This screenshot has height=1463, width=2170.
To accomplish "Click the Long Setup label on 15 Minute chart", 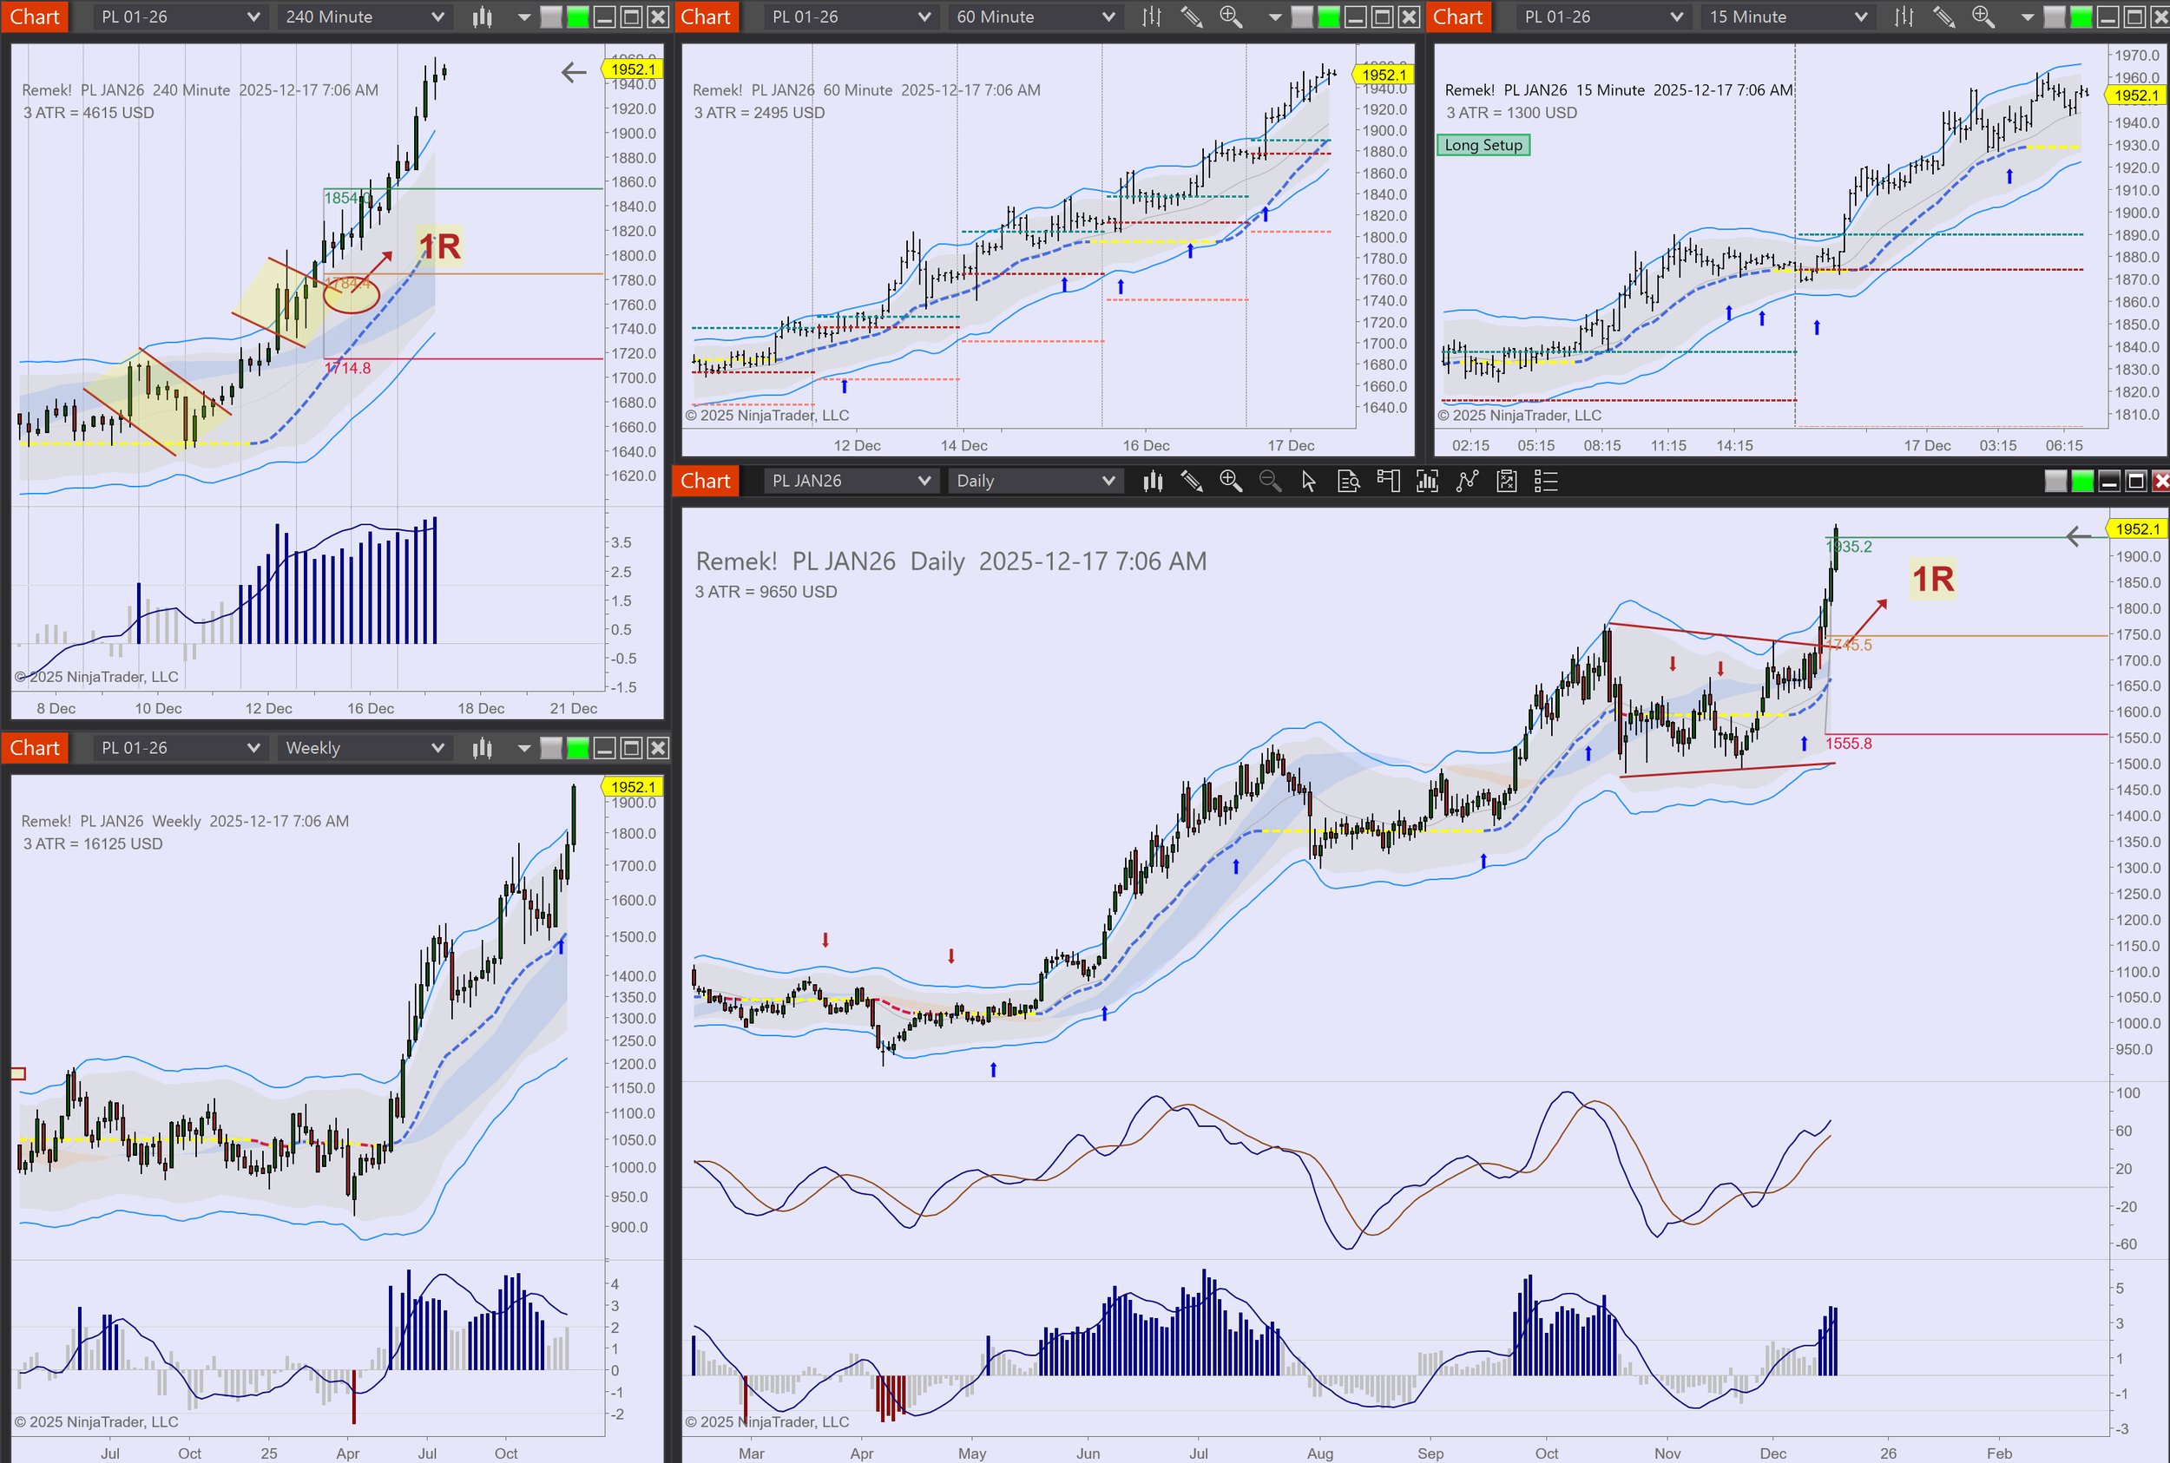I will point(1483,145).
